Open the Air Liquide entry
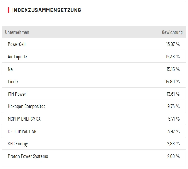The width and height of the screenshot is (188, 169). coord(17,57)
